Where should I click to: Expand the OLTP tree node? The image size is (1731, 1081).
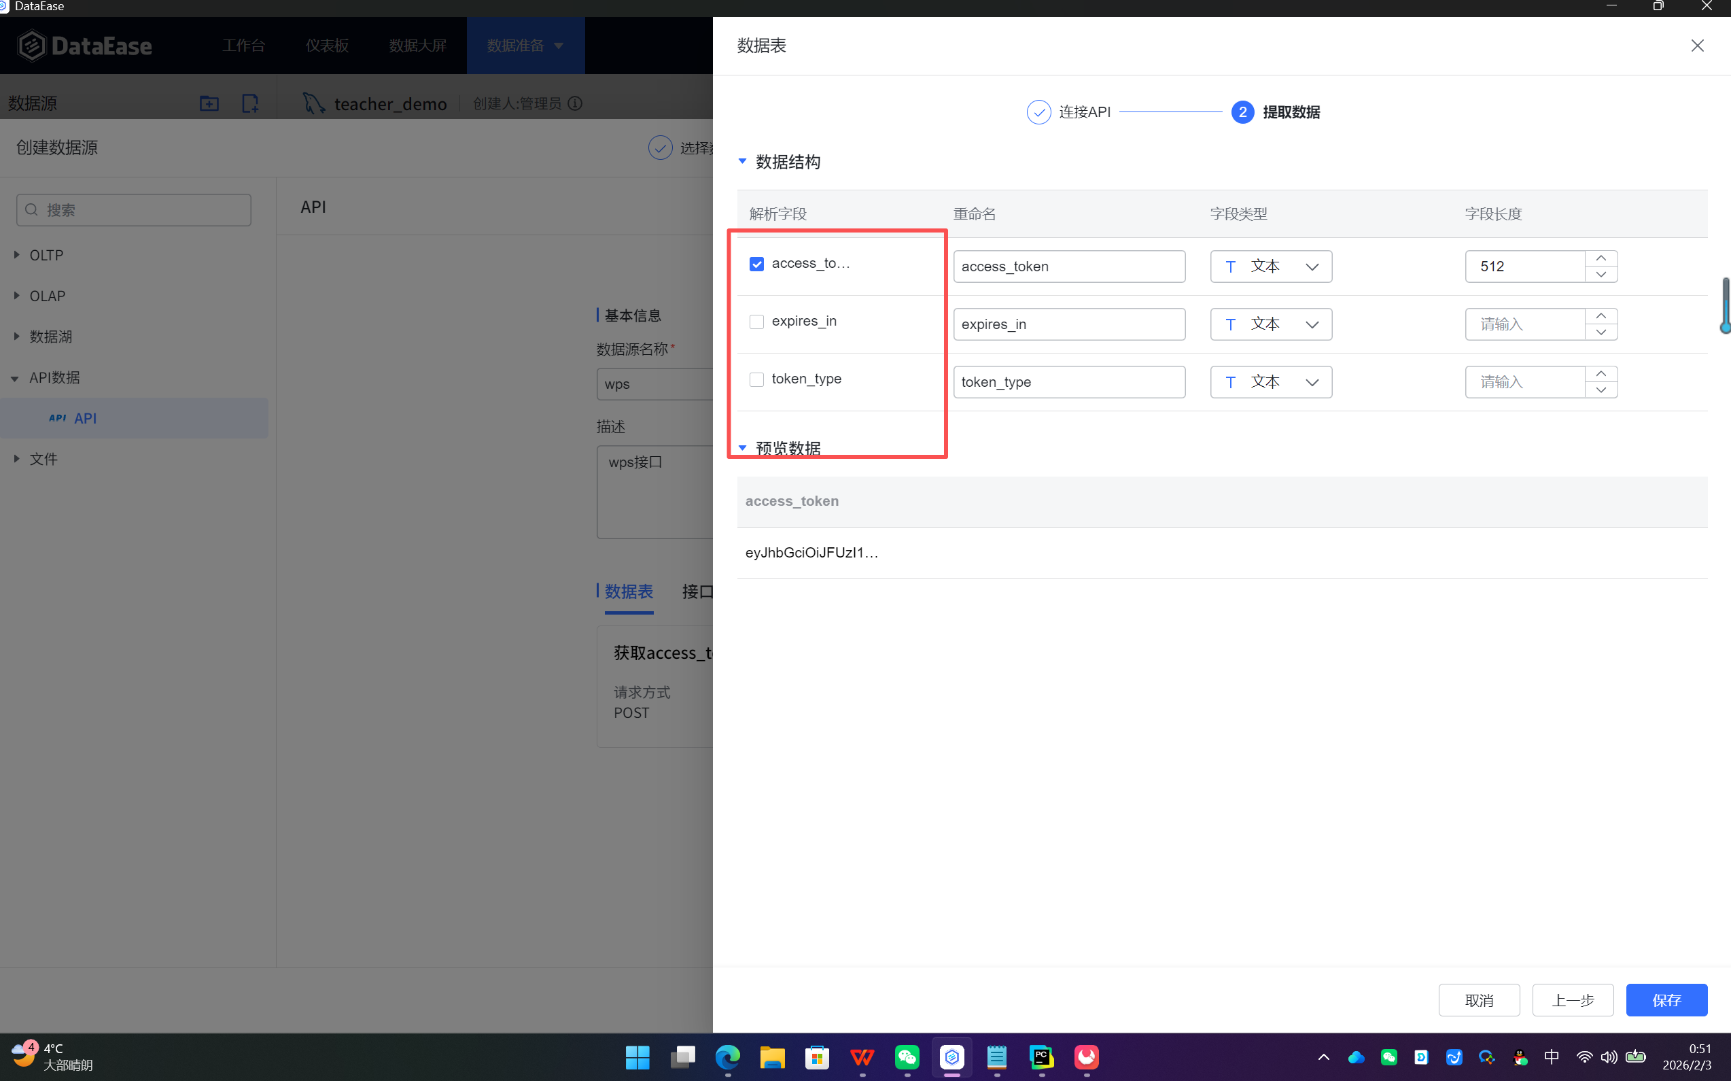click(x=16, y=255)
